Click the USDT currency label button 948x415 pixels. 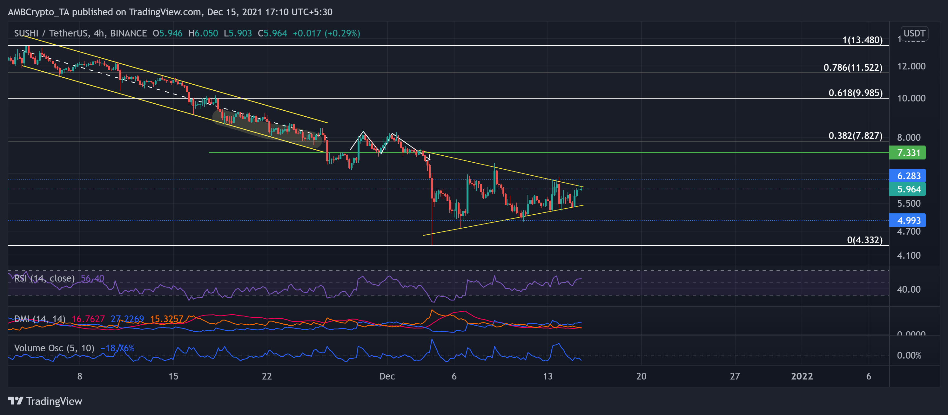914,33
